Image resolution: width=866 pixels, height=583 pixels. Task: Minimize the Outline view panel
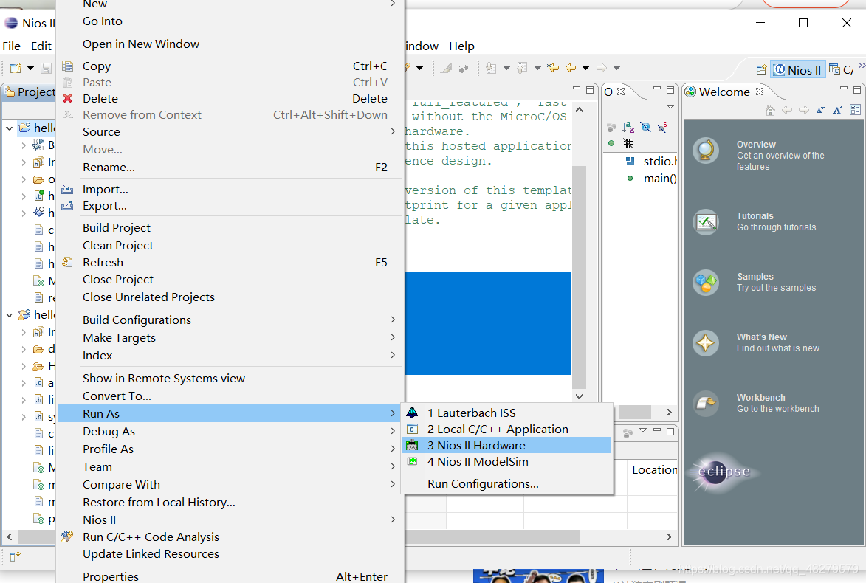(656, 89)
